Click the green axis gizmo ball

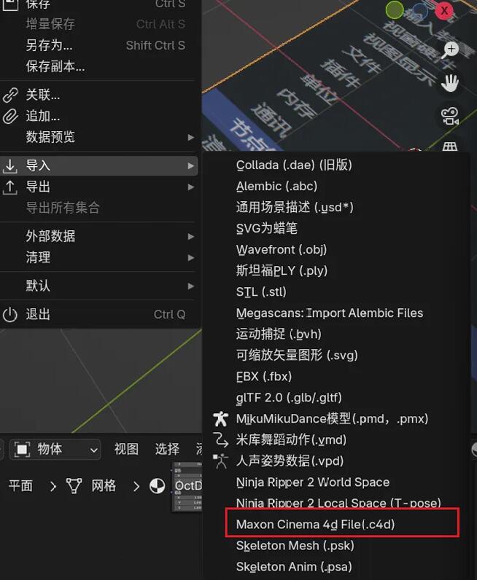click(x=395, y=9)
